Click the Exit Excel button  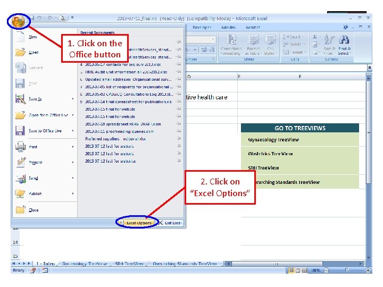coord(170,223)
